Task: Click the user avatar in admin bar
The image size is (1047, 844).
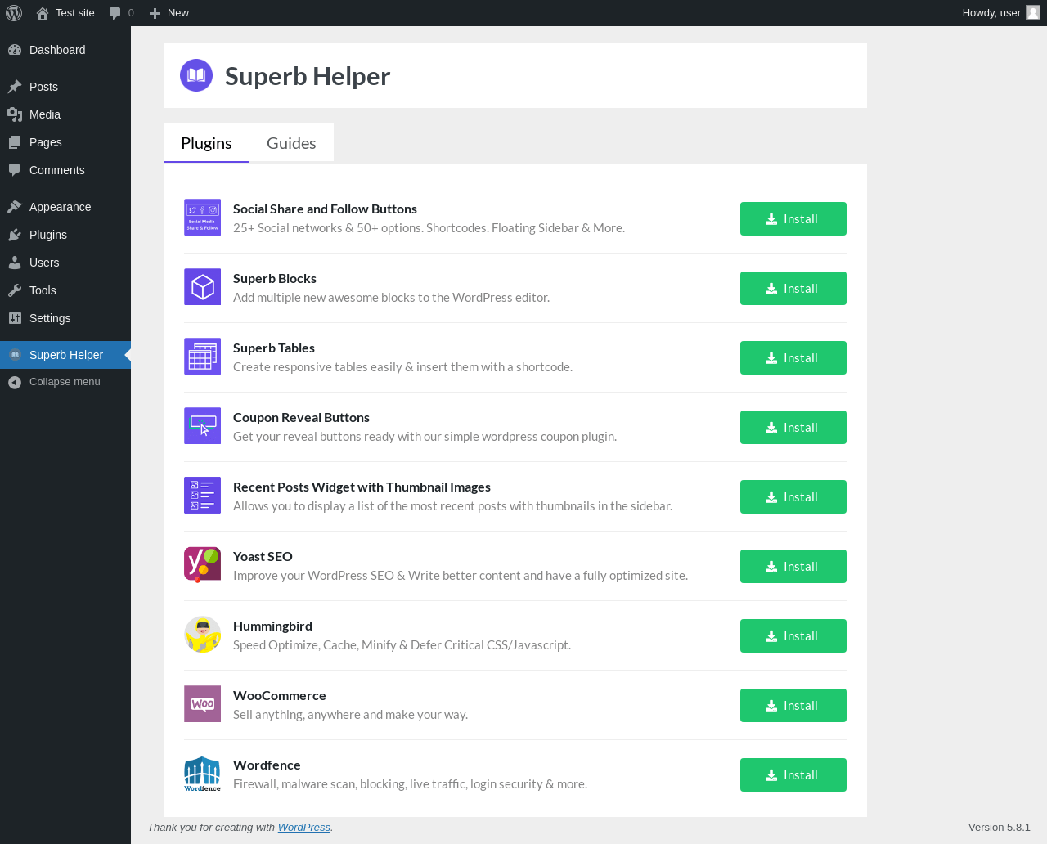Action: point(1033,12)
